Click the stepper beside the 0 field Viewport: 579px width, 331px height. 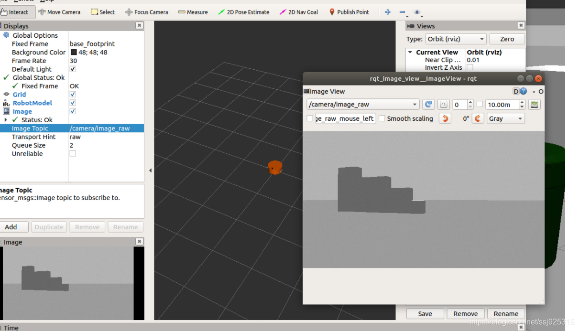pyautogui.click(x=470, y=105)
